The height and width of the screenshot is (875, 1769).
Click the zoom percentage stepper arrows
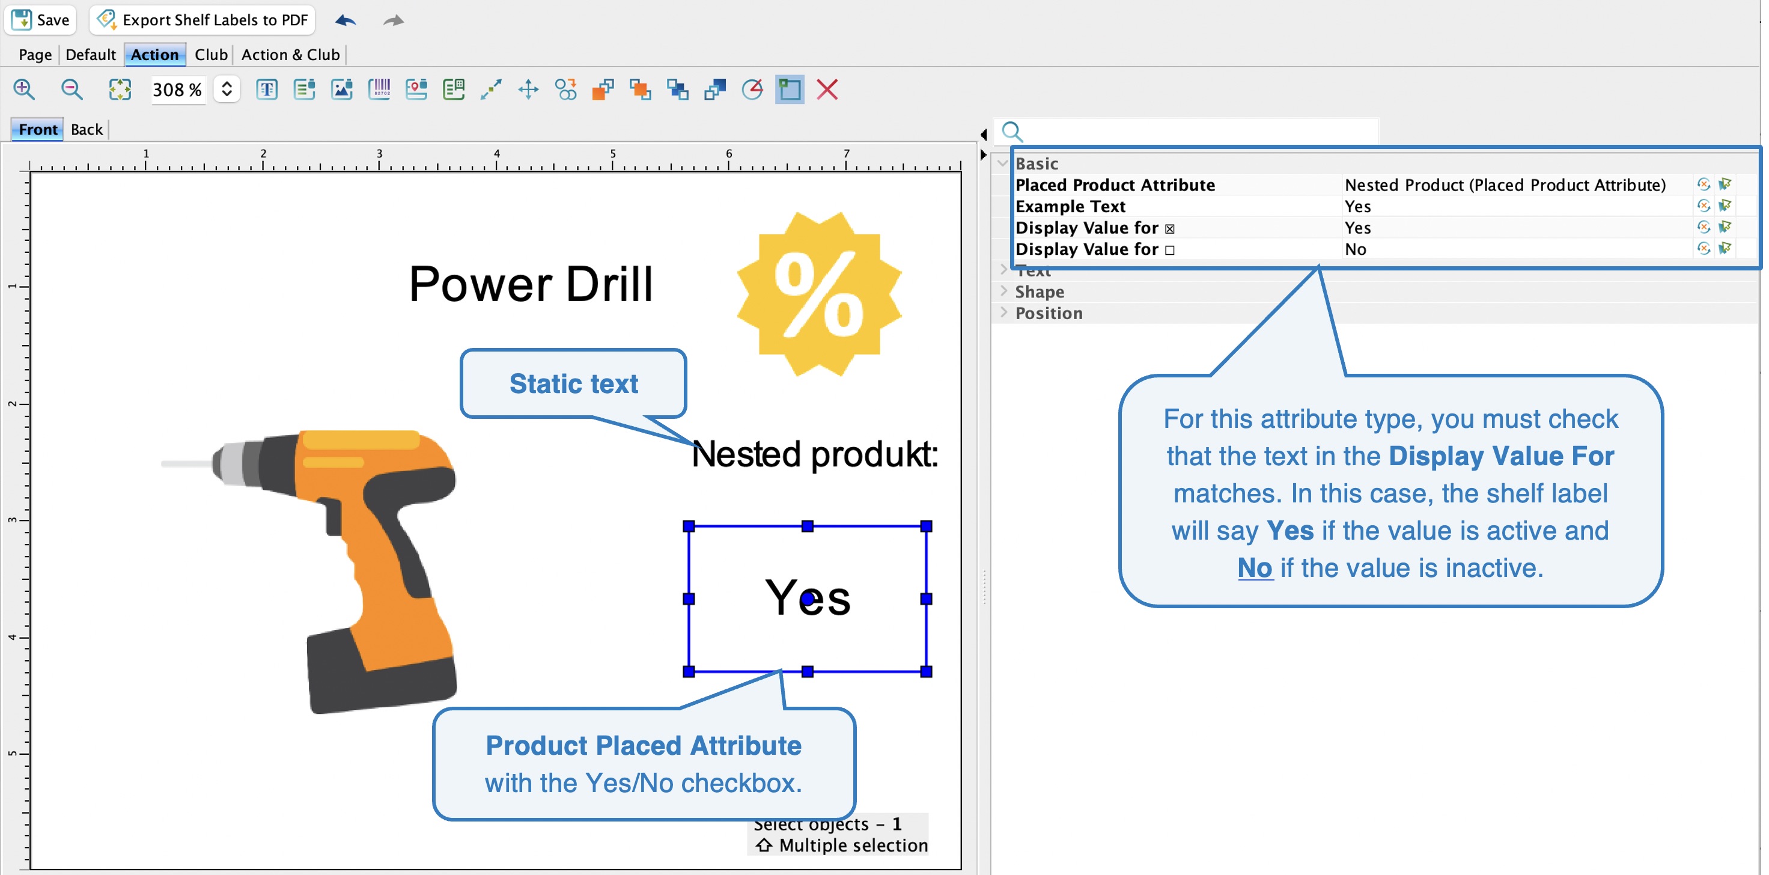227,90
